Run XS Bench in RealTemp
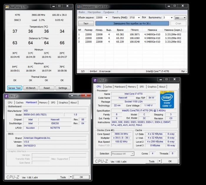The height and width of the screenshot is (185, 206). (31, 88)
